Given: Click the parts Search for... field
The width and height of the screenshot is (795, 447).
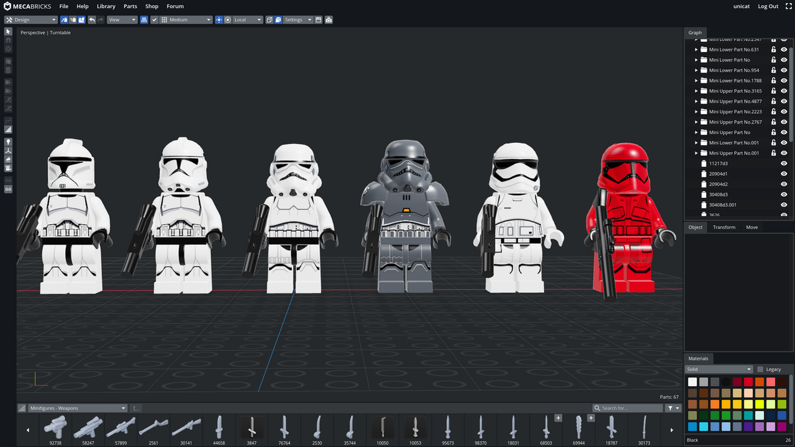Looking at the screenshot, I should (628, 408).
